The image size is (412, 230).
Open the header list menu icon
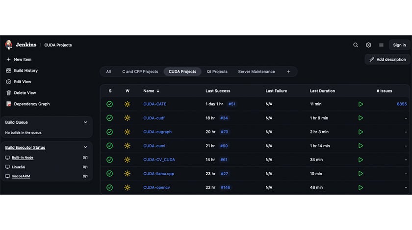[381, 45]
